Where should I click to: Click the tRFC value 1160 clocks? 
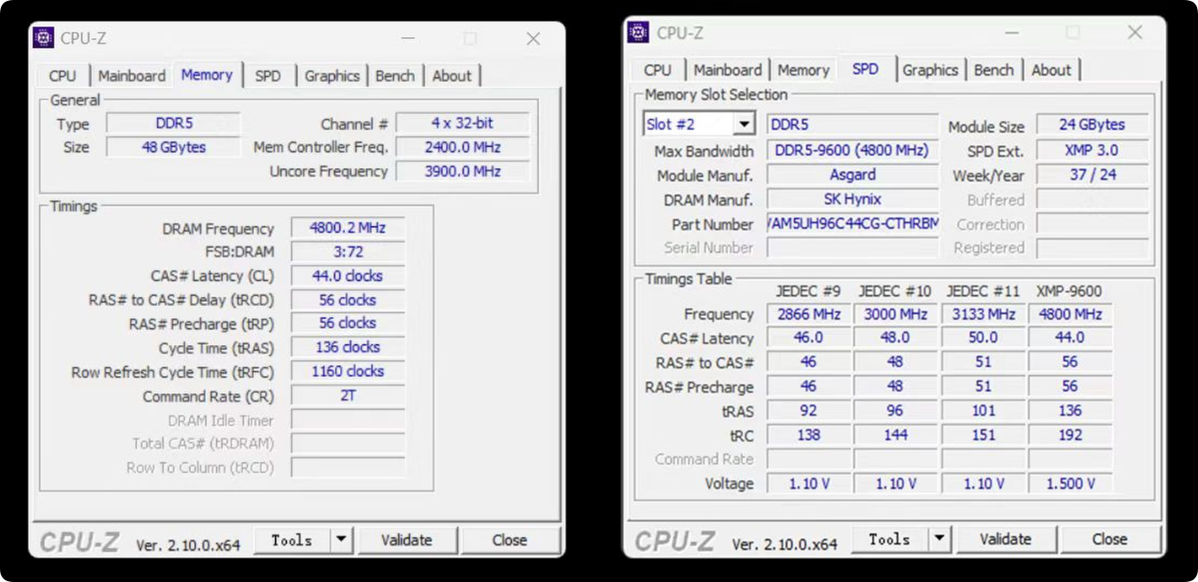(348, 371)
